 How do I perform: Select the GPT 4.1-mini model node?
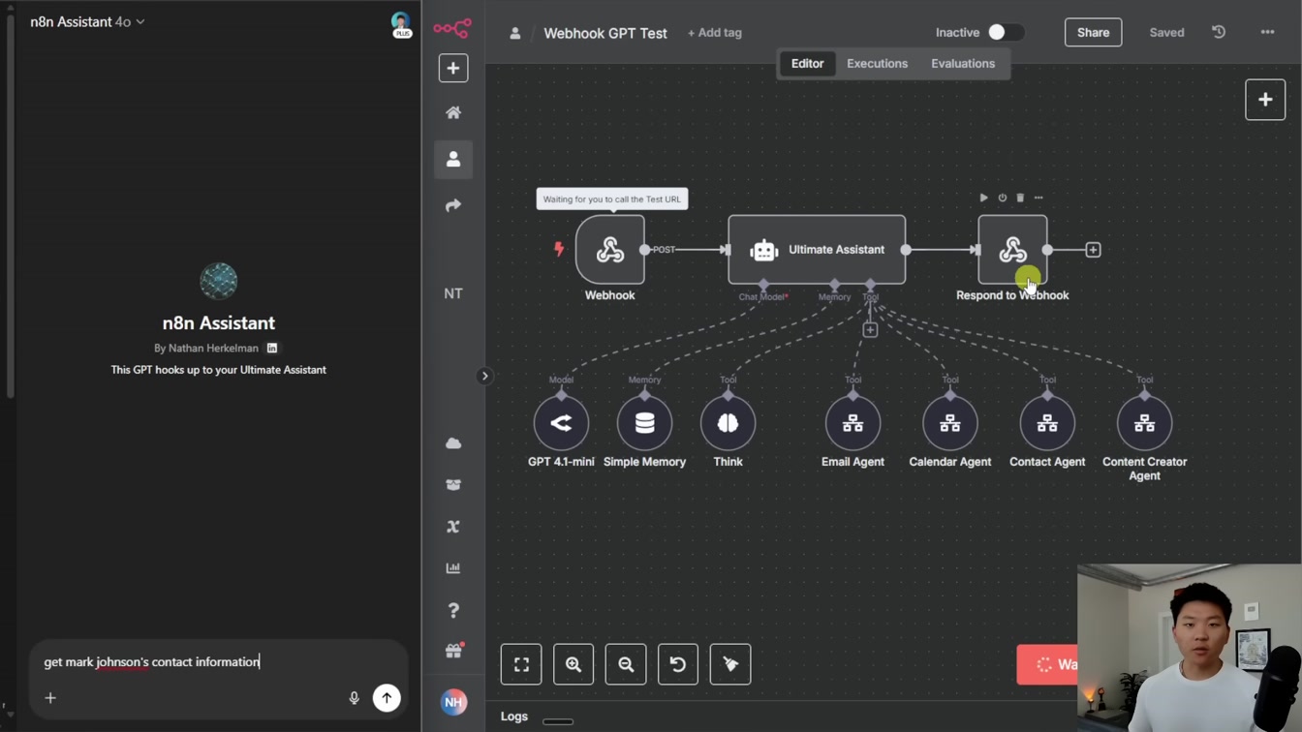point(561,423)
